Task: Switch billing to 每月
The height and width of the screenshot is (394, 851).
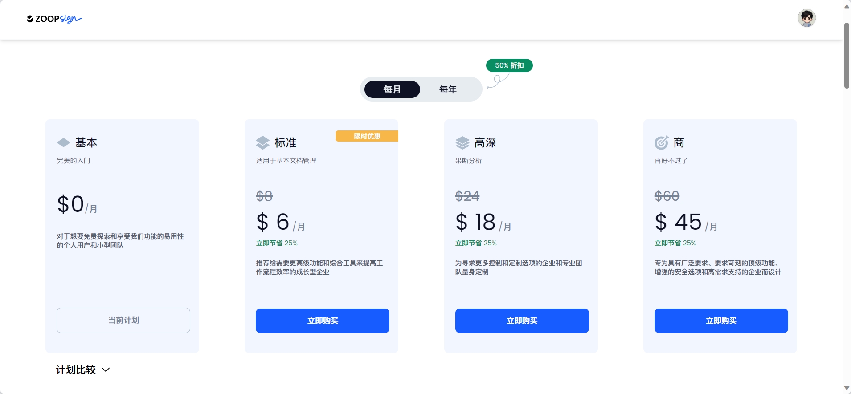Action: tap(392, 89)
